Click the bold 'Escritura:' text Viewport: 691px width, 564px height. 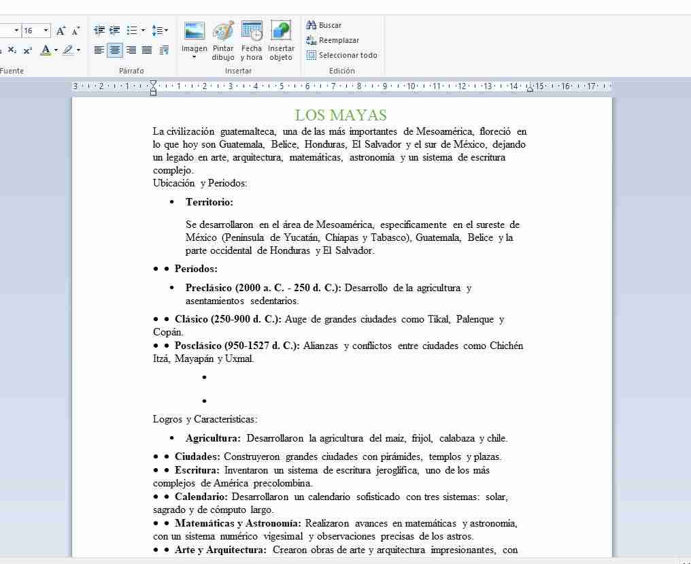pos(197,470)
